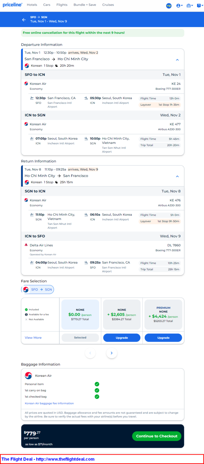Click the departing plane icon at 12:30p SFO

[32, 98]
